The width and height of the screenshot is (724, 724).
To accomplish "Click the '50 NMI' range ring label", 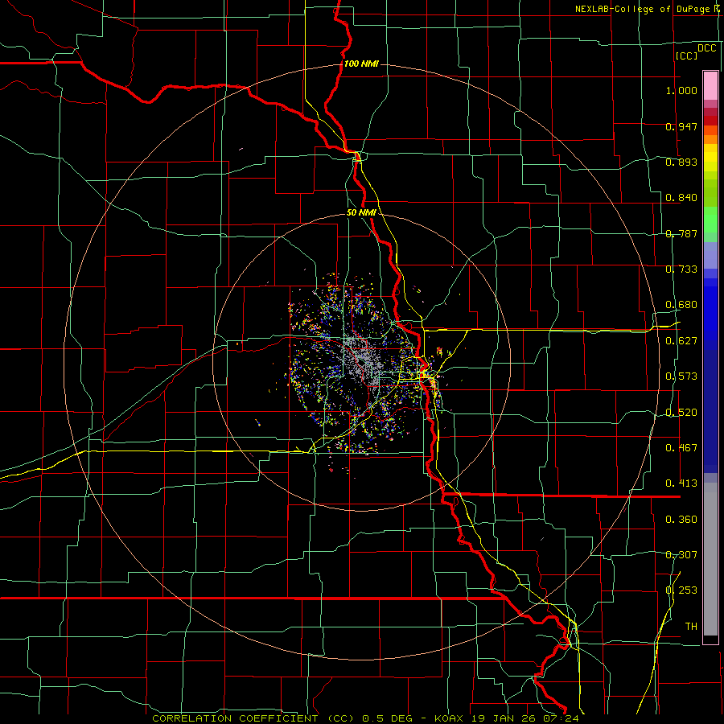I will click(x=361, y=213).
